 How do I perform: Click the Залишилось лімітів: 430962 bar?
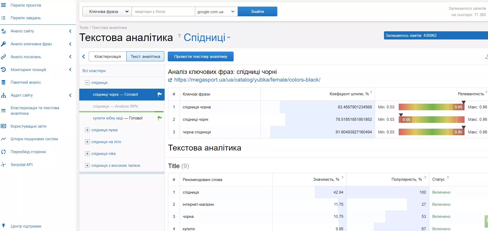pyautogui.click(x=436, y=36)
